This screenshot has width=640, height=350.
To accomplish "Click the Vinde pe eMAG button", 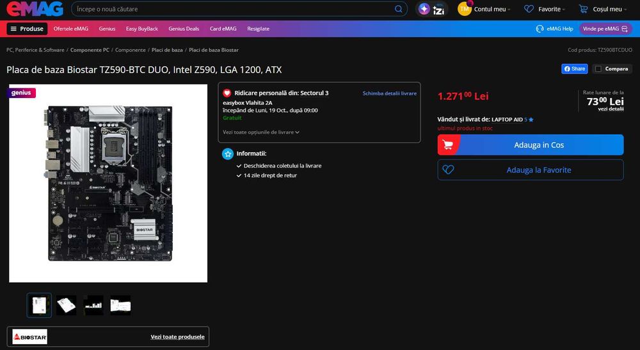I will pos(605,29).
